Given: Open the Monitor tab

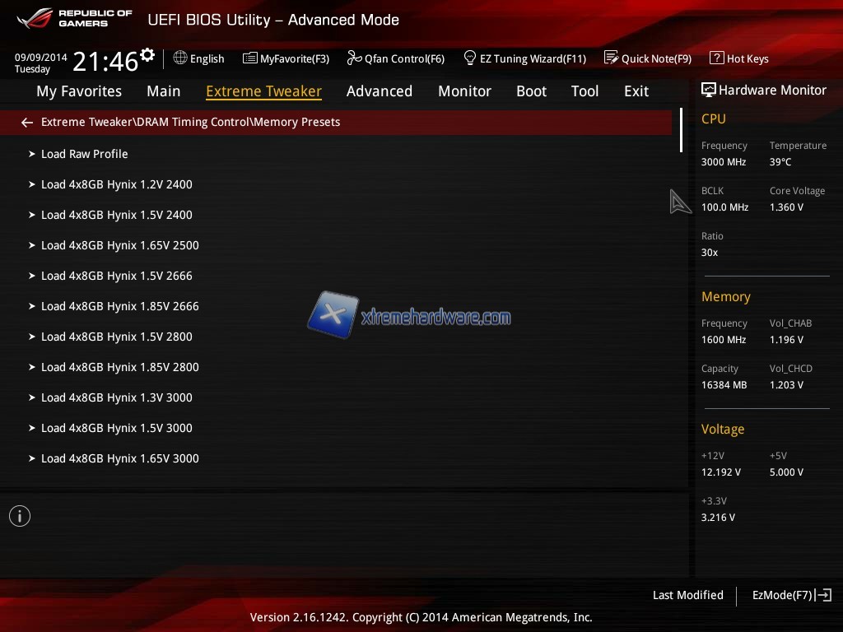Looking at the screenshot, I should click(x=464, y=91).
